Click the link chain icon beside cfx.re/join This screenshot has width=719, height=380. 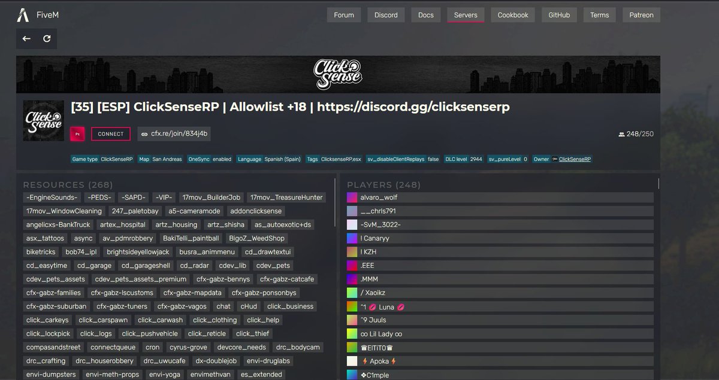coord(144,134)
